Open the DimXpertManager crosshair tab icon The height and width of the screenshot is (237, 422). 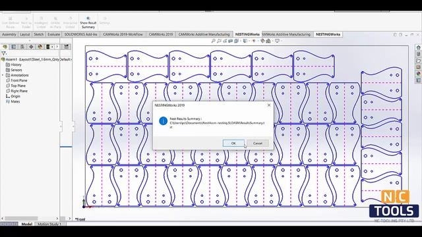[31, 47]
